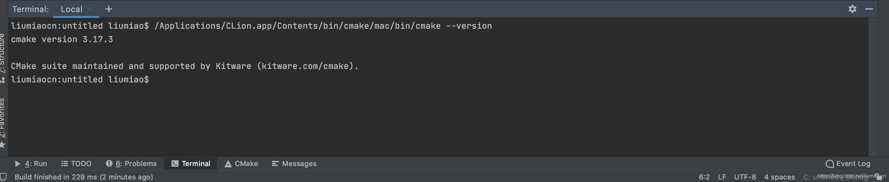Open the Event Log panel

click(848, 163)
